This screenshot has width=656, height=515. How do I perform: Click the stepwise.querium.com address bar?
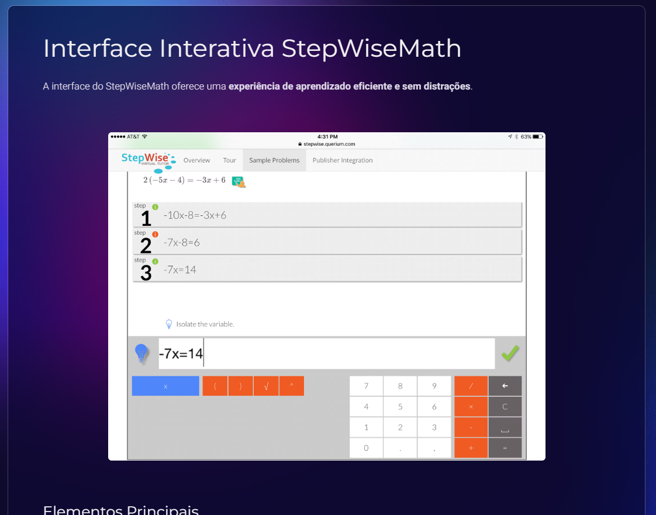tap(327, 144)
